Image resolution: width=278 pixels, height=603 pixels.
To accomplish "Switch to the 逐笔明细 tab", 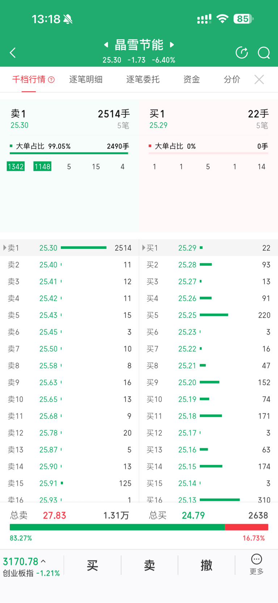I will tap(86, 79).
